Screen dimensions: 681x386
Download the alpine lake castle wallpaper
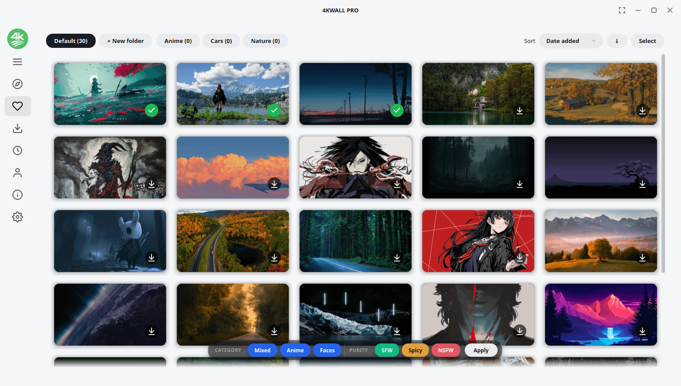[520, 110]
